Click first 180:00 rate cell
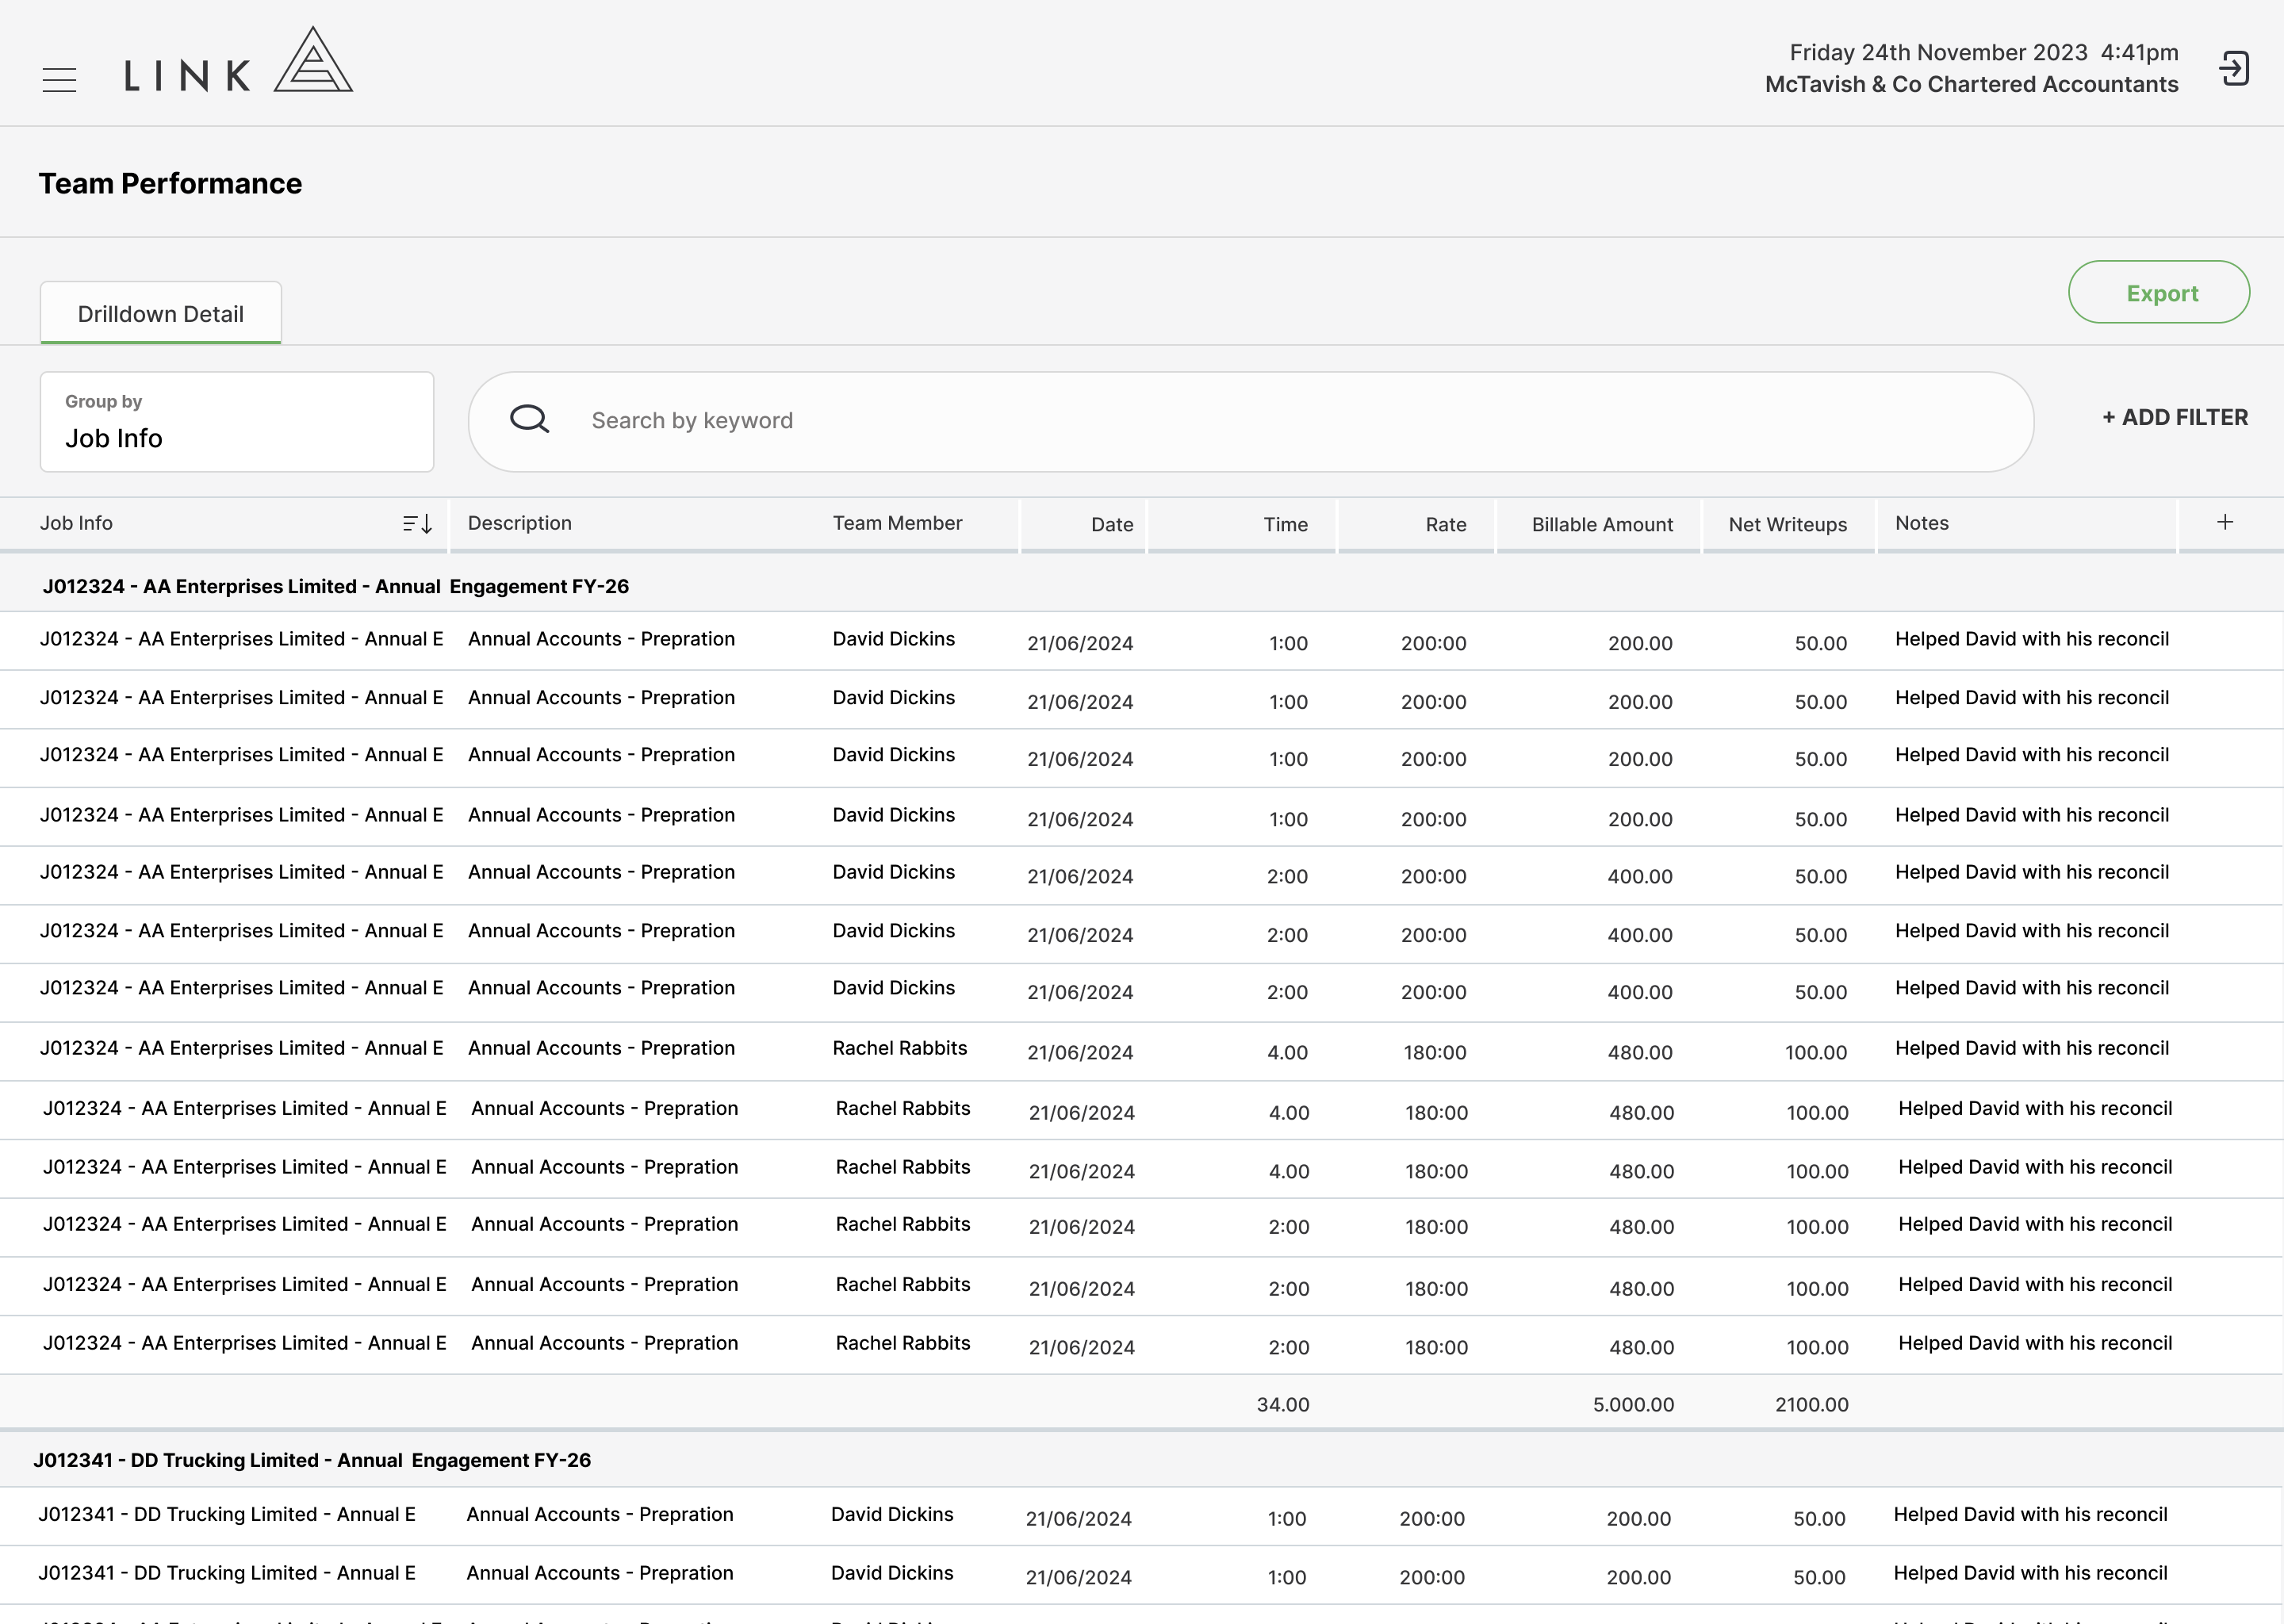The image size is (2284, 1624). (1435, 1052)
